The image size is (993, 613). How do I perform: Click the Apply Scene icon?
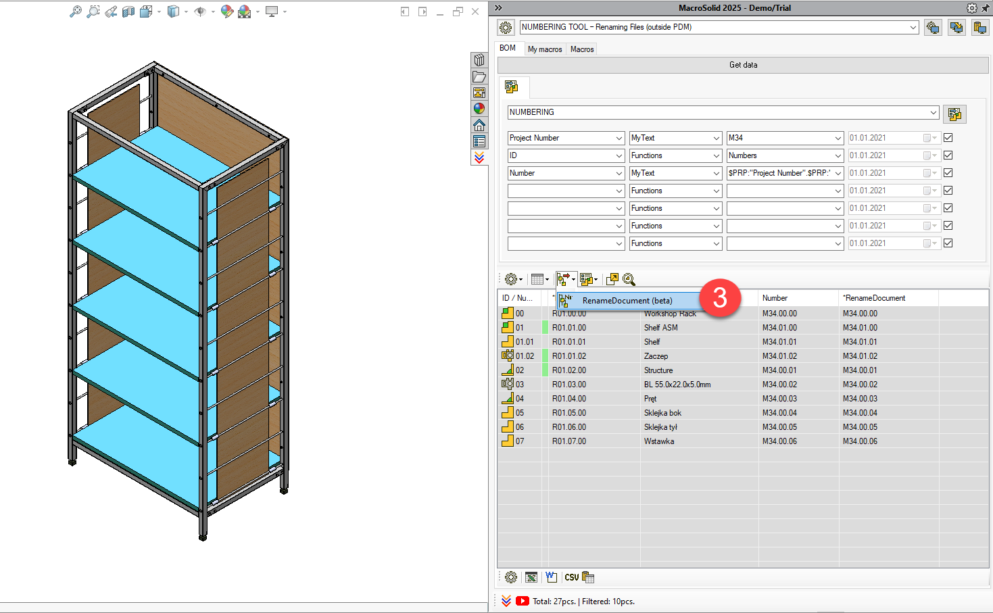pyautogui.click(x=245, y=11)
